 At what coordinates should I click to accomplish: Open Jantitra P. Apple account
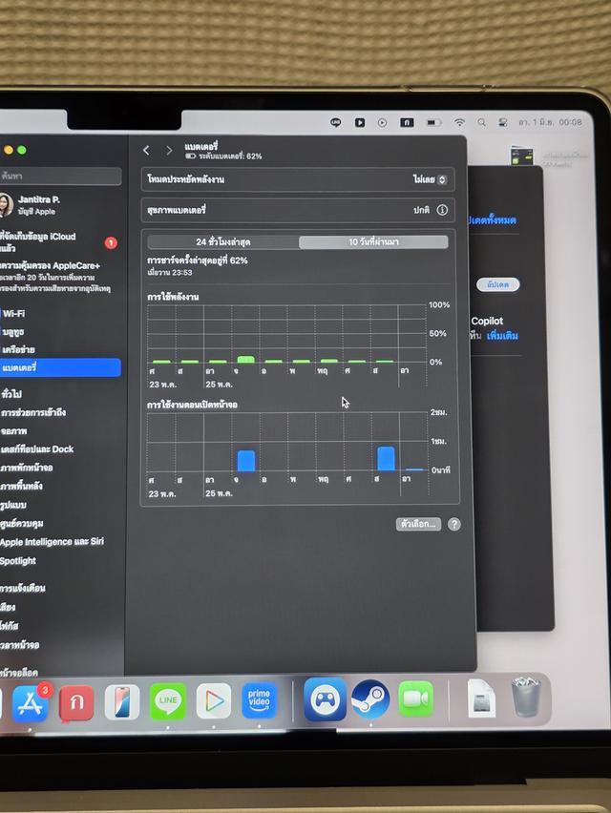[x=32, y=205]
